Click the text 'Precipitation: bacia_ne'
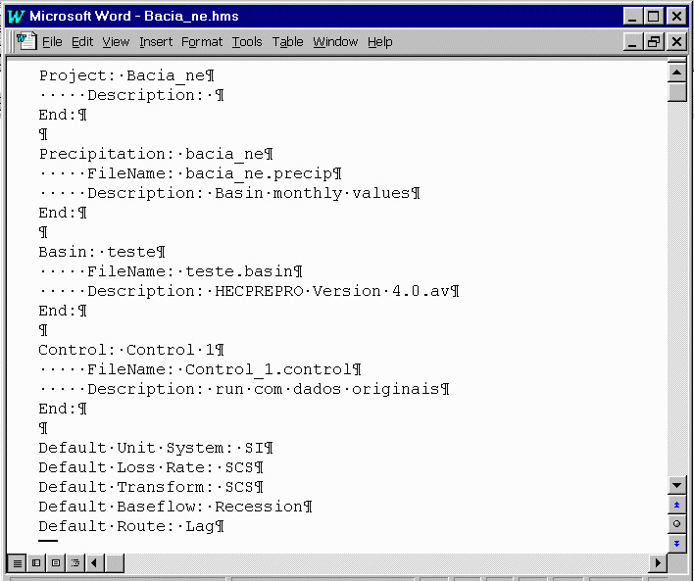Image resolution: width=694 pixels, height=581 pixels. pyautogui.click(x=156, y=154)
